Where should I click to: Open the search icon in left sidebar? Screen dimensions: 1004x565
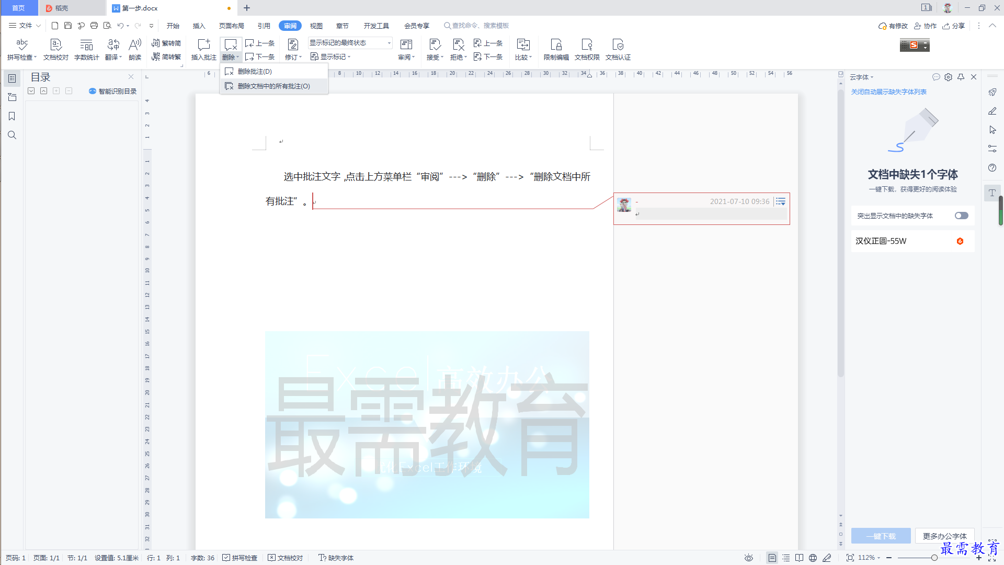click(x=12, y=135)
